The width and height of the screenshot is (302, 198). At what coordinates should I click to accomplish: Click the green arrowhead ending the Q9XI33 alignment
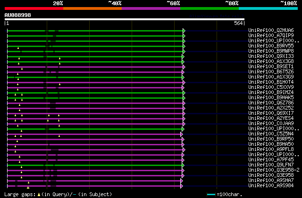tap(183, 56)
